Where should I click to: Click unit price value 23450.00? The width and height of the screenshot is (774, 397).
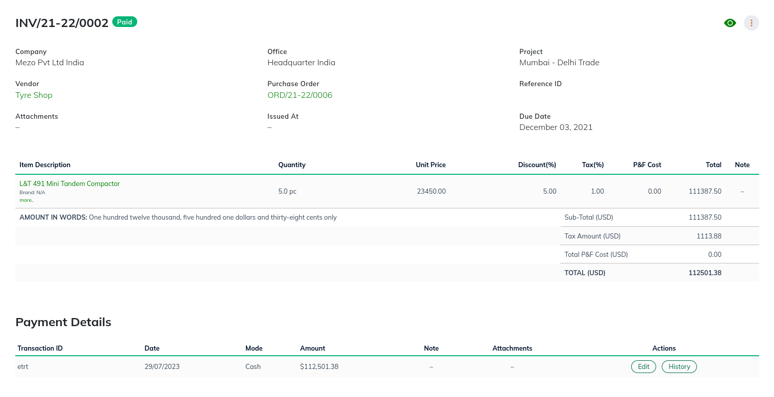pos(431,192)
